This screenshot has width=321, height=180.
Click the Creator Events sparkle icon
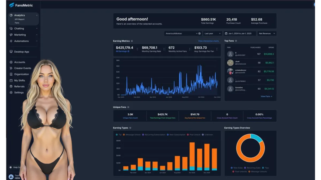[x=11, y=68]
